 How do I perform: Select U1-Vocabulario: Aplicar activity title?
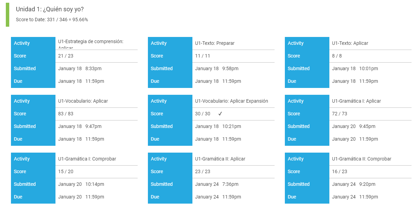(83, 101)
